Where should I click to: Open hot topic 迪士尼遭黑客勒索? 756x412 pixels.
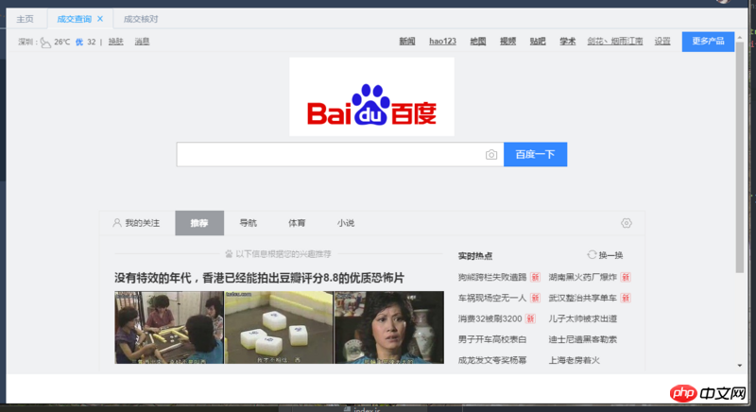click(x=582, y=339)
